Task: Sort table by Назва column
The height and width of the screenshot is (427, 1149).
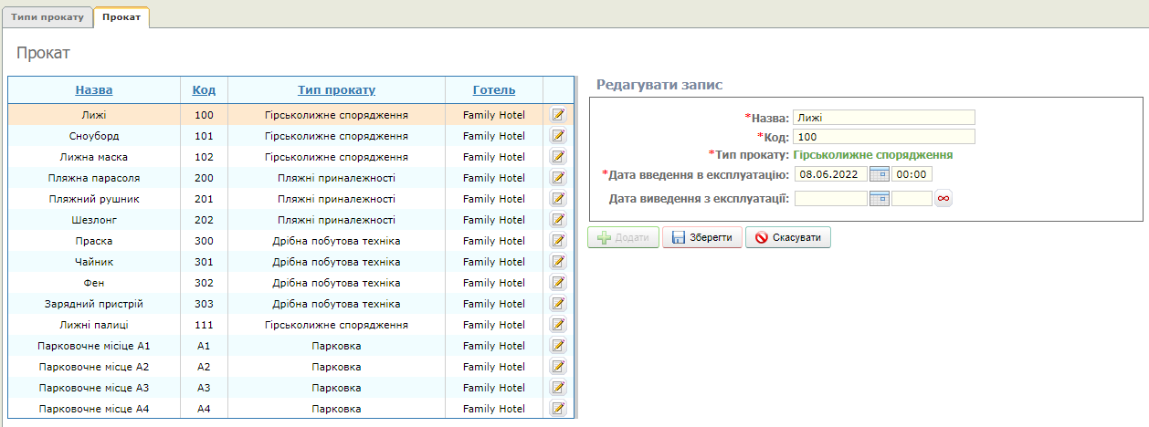Action: click(94, 90)
